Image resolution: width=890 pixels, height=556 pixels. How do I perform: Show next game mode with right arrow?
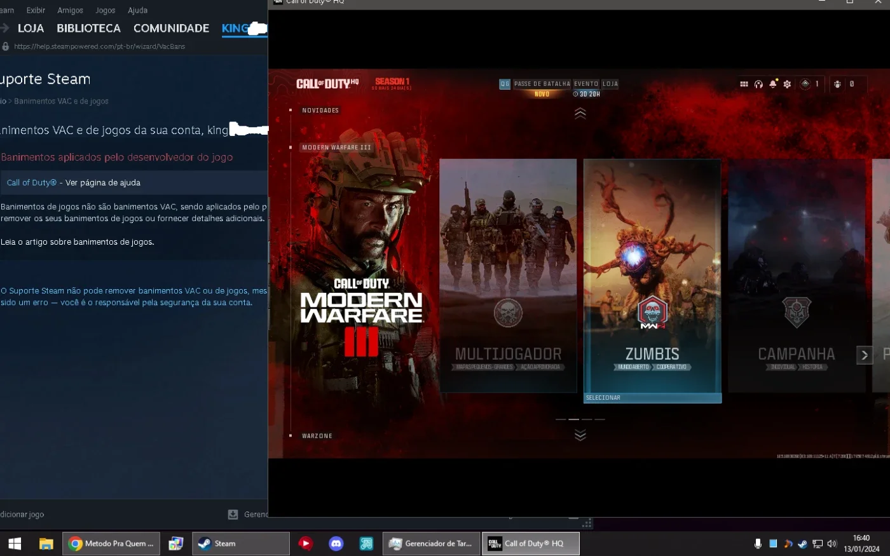(x=864, y=355)
